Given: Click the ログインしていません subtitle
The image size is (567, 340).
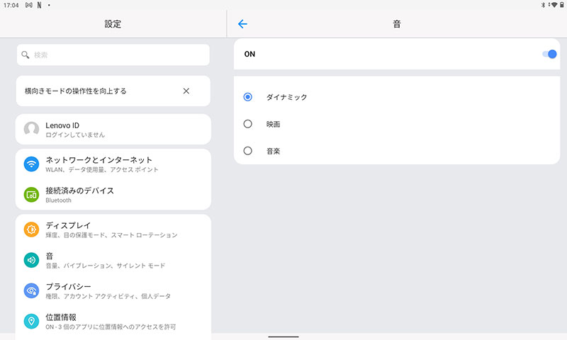Looking at the screenshot, I should pos(75,135).
